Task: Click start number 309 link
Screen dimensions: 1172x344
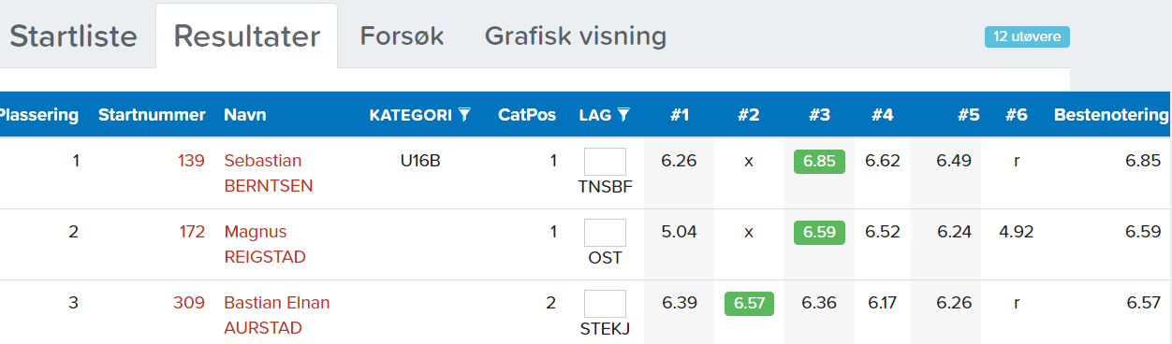Action: tap(189, 303)
